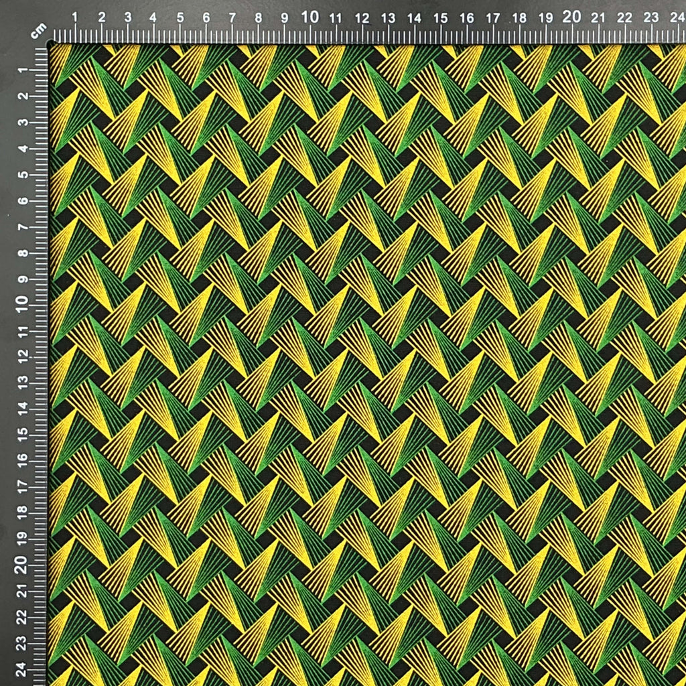Viewport: 686px width, 686px height.
Task: Click the cm label at ruler corner
Action: point(39,31)
